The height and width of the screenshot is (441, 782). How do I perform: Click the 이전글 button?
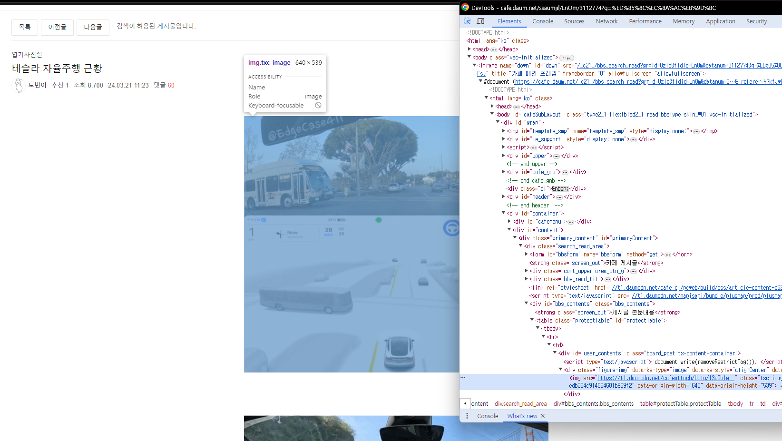pyautogui.click(x=57, y=27)
